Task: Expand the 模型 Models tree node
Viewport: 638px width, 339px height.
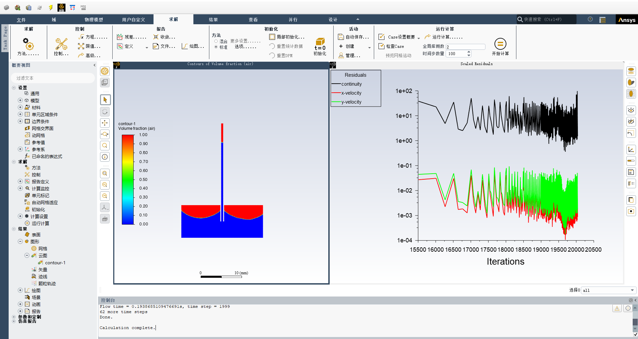Action: [x=20, y=100]
